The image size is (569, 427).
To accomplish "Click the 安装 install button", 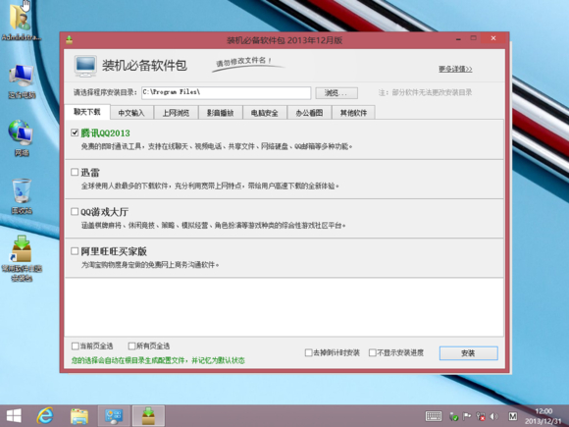I will coord(469,353).
